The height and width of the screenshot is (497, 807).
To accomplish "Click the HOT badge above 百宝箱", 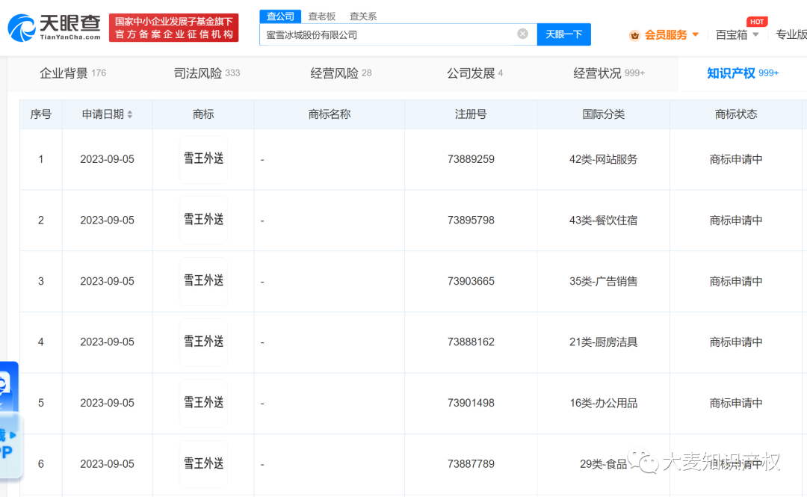I will (757, 22).
